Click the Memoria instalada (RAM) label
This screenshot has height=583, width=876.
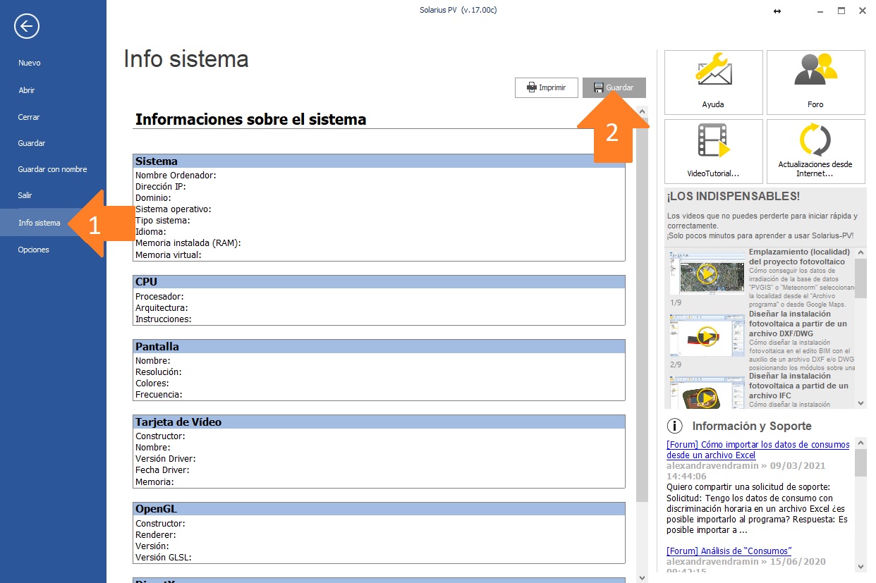tap(188, 243)
